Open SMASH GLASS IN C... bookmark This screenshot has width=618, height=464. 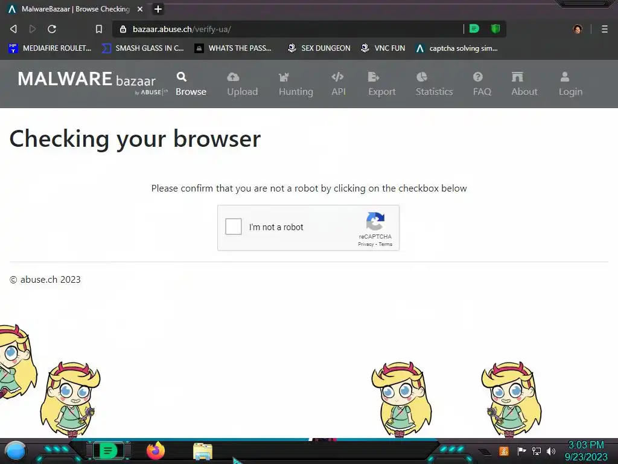tap(142, 48)
